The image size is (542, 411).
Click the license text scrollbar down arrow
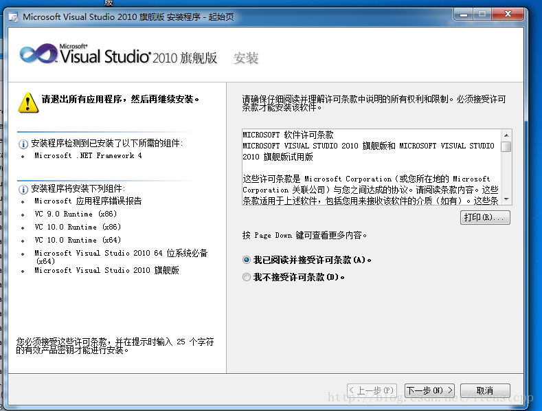[x=506, y=199]
